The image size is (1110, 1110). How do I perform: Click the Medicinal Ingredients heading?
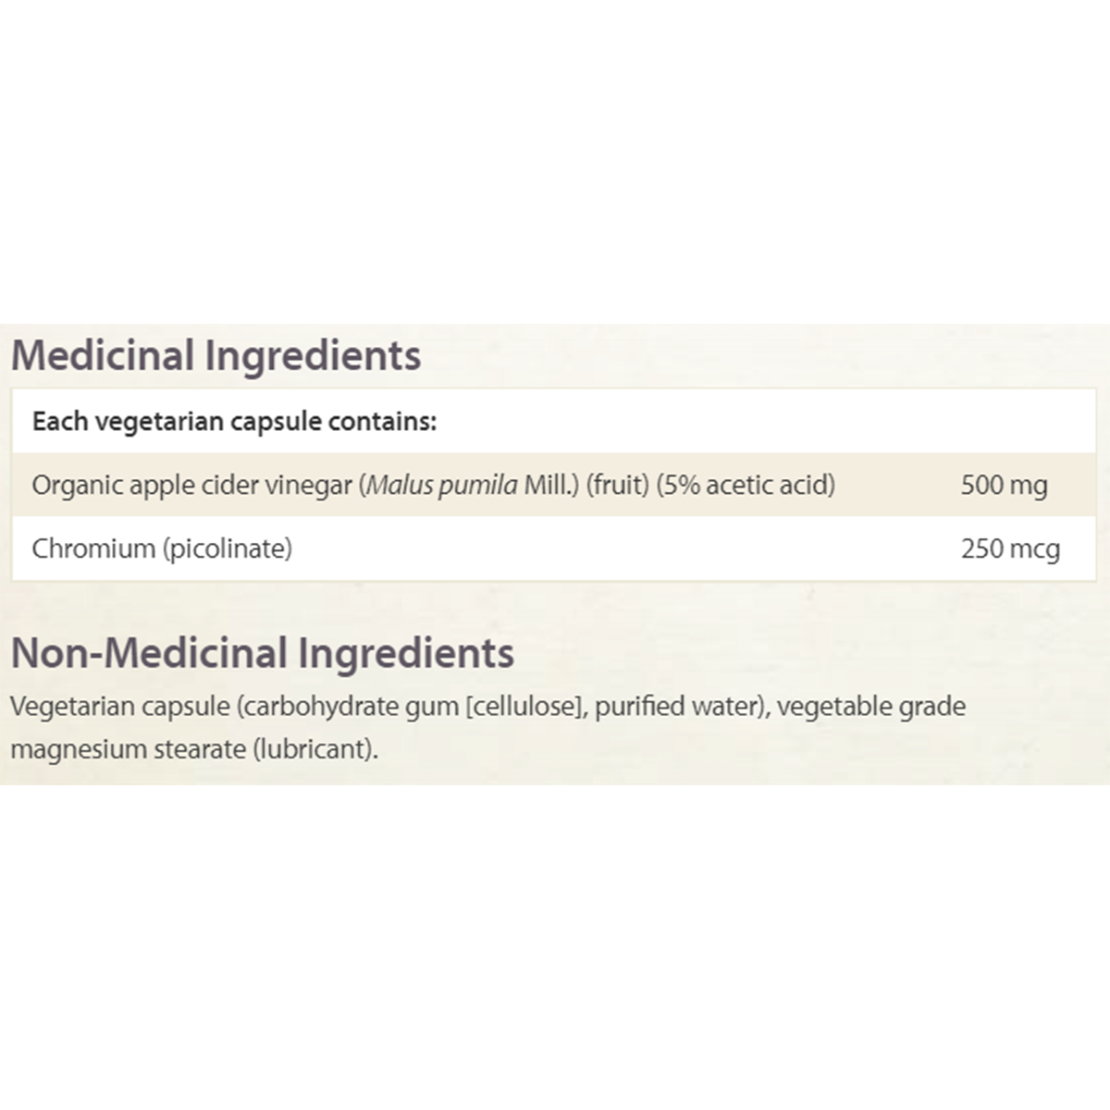coord(216,356)
